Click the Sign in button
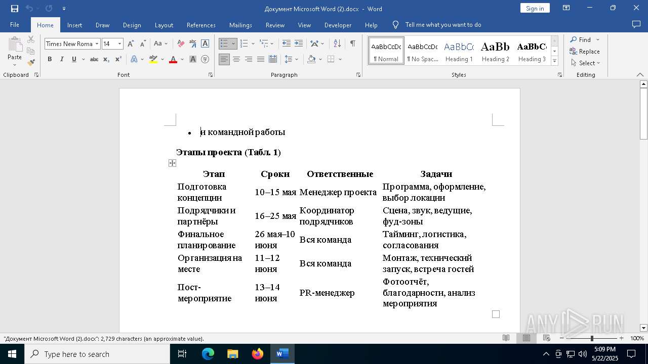Image resolution: width=648 pixels, height=364 pixels. 535,8
